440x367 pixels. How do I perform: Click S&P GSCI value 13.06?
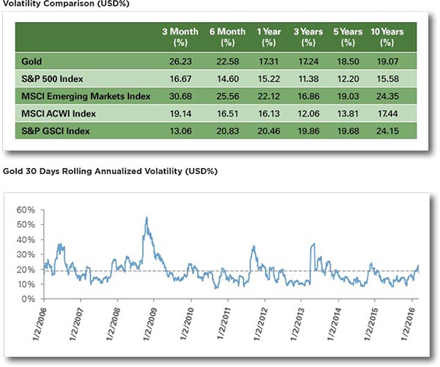coord(180,131)
